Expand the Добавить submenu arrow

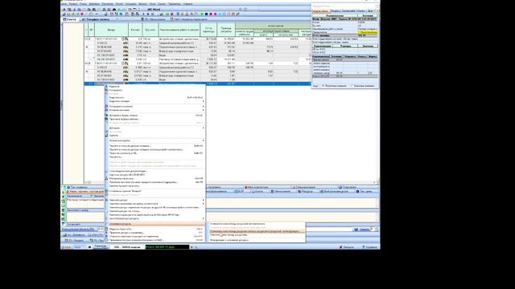tap(203, 128)
